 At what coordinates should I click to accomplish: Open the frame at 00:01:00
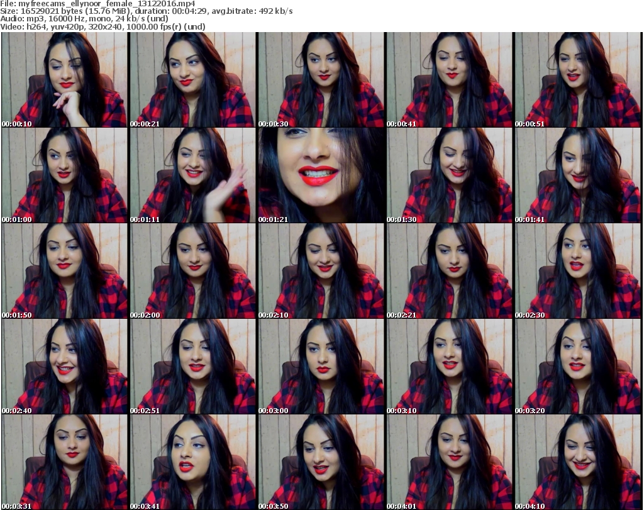pyautogui.click(x=65, y=175)
